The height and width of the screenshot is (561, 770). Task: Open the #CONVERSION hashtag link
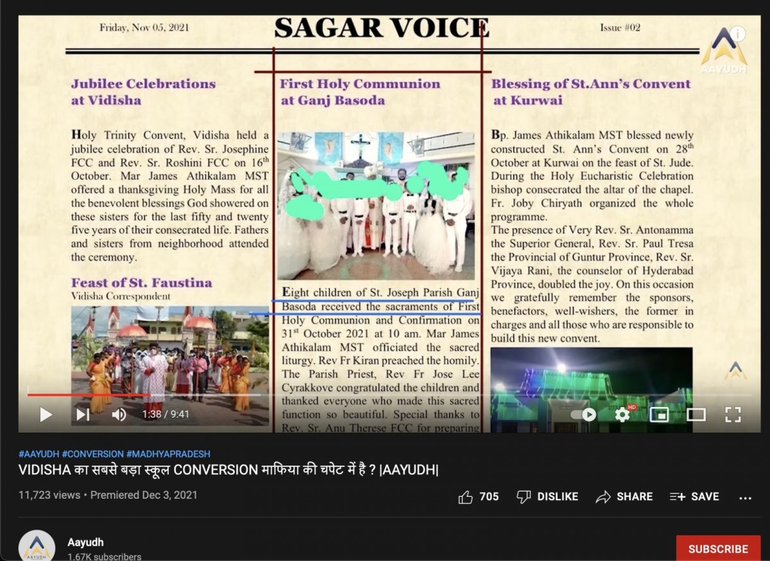92,454
